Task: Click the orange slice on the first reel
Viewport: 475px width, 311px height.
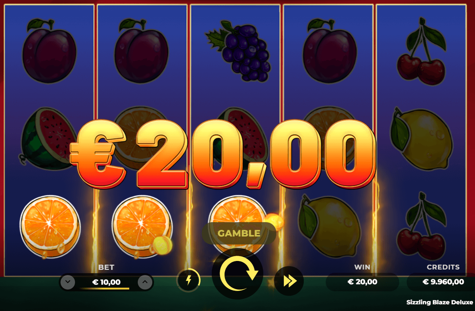Action: [x=50, y=227]
